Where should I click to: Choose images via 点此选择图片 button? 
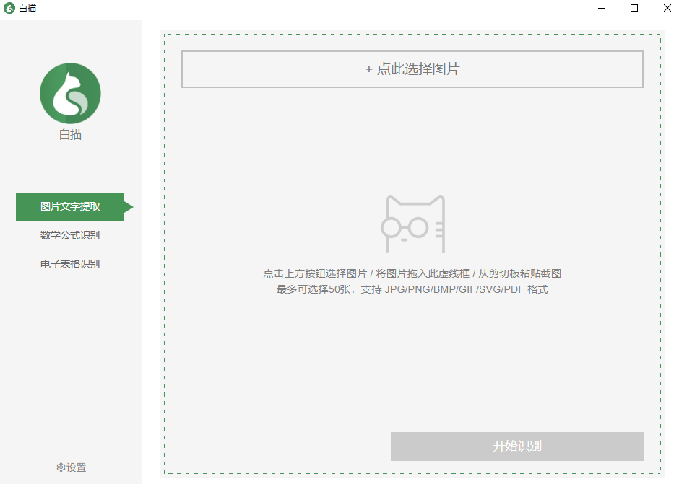click(x=412, y=69)
